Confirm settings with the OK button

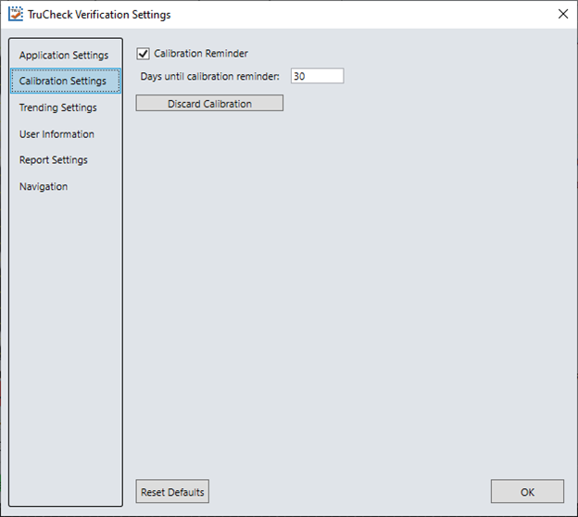point(527,492)
